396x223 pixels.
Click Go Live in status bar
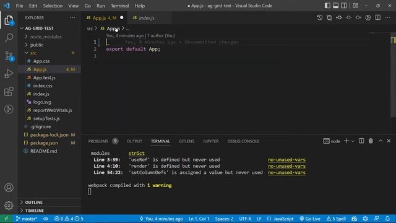[x=310, y=219]
